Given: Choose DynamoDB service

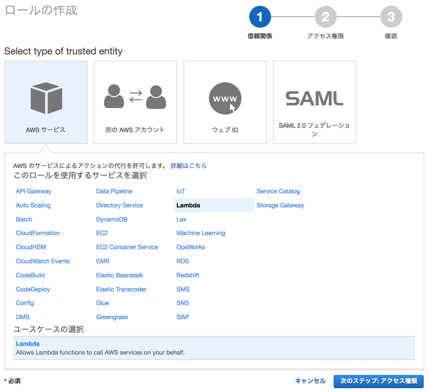Looking at the screenshot, I should (x=112, y=219).
